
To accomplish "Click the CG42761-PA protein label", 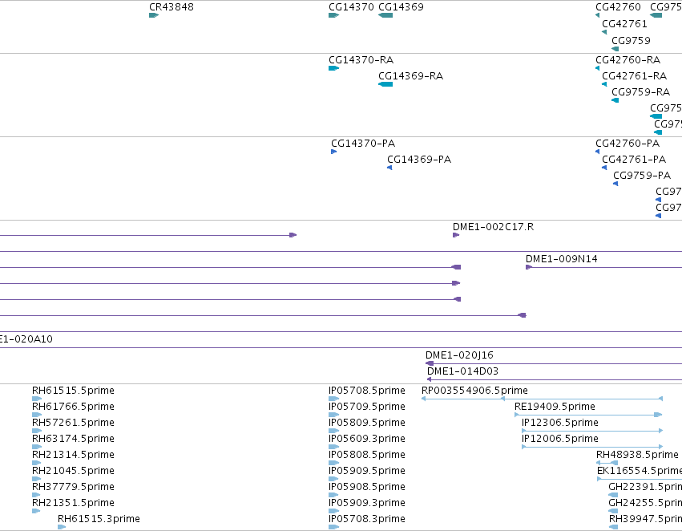I will [634, 160].
